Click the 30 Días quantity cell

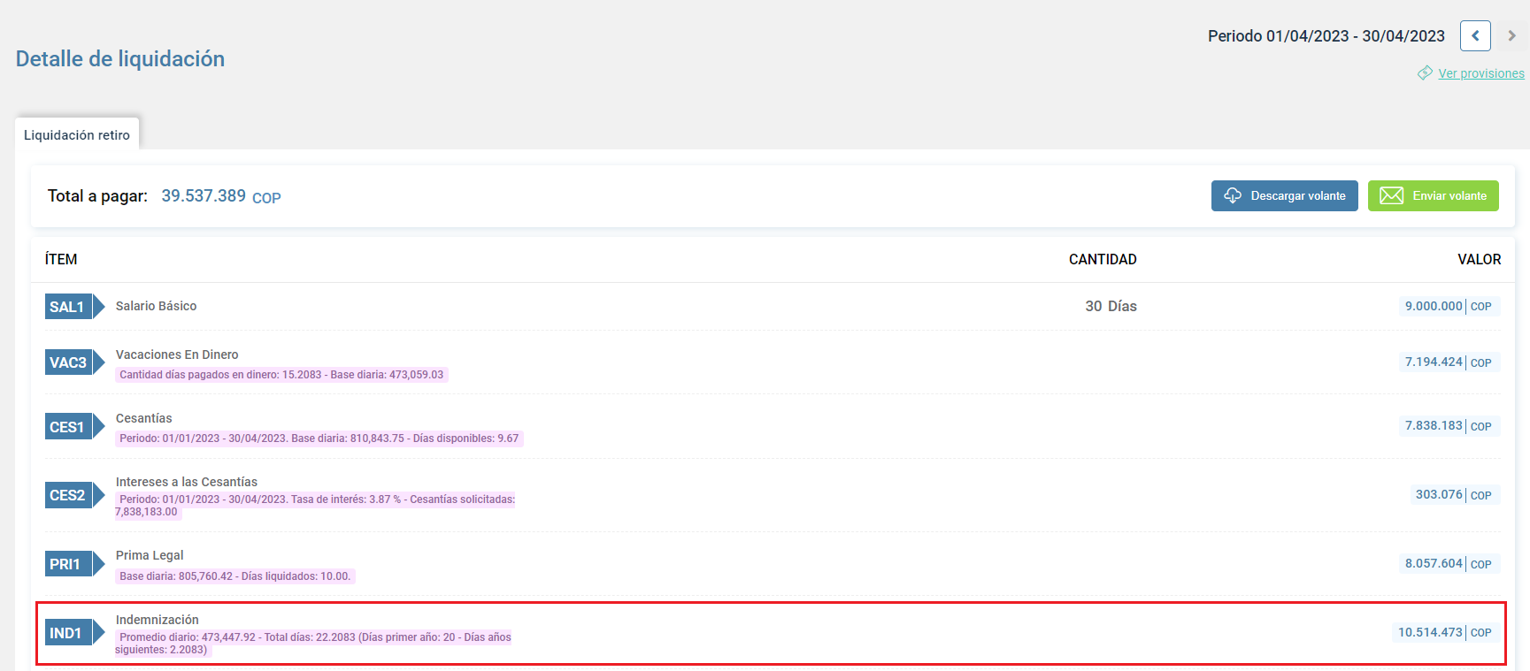pyautogui.click(x=1111, y=306)
